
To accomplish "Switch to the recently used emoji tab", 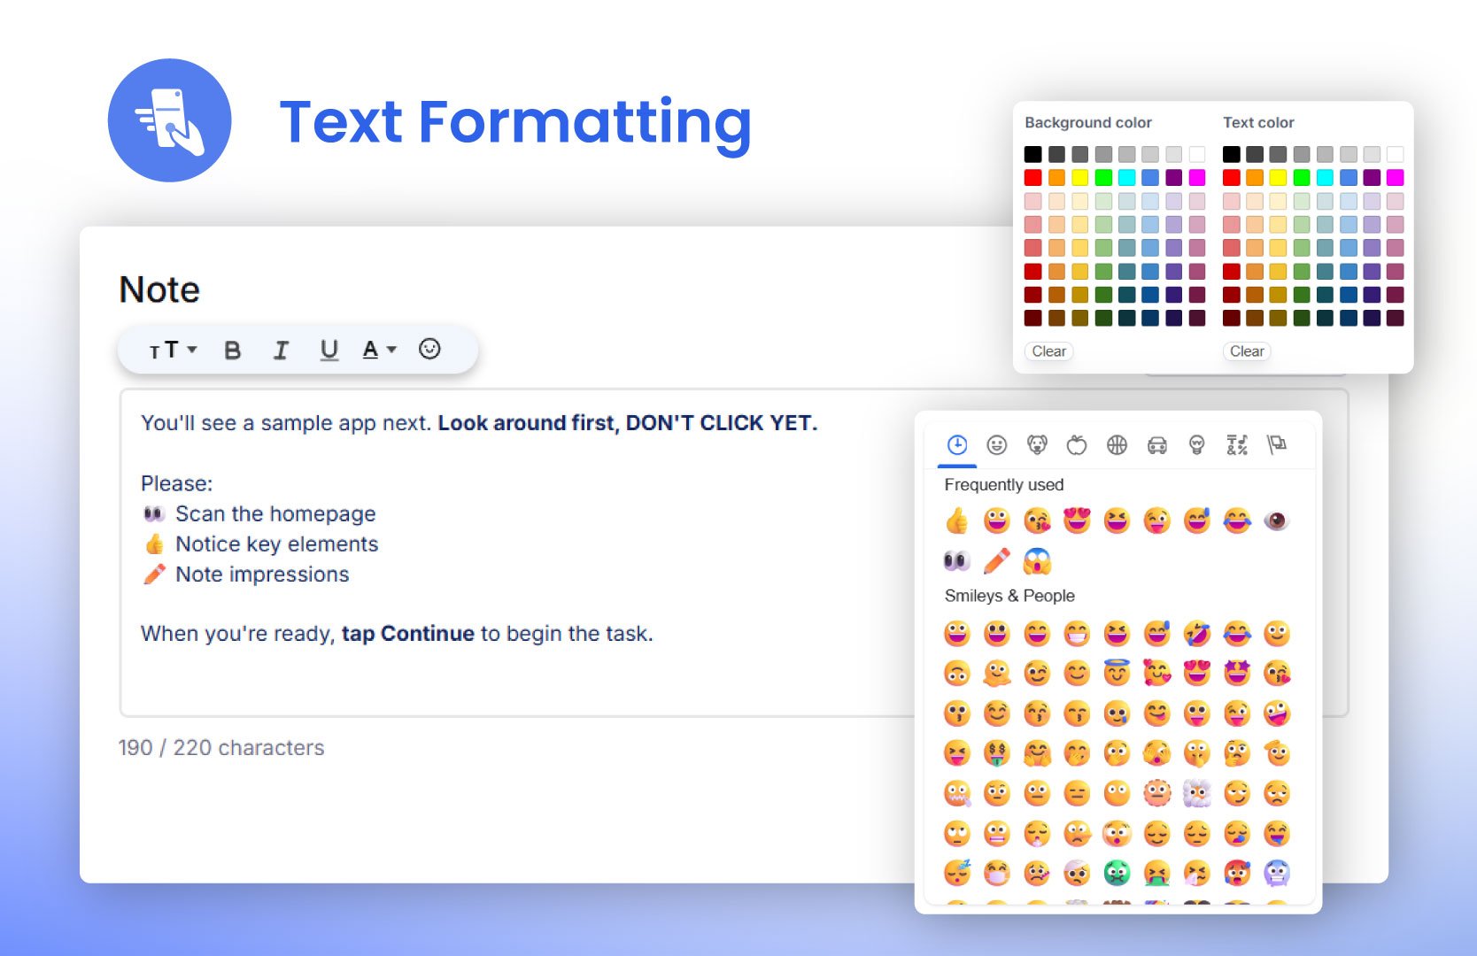I will click(956, 445).
